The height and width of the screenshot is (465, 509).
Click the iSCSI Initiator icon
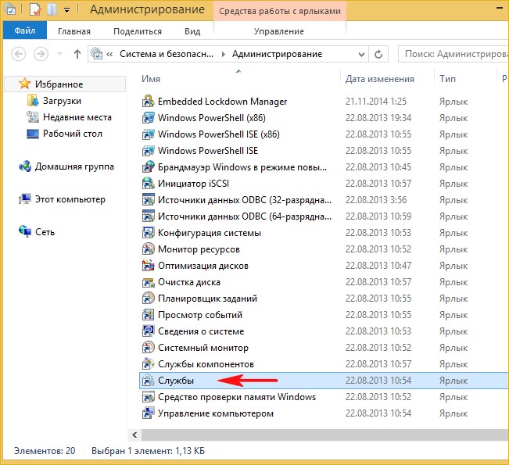(149, 184)
